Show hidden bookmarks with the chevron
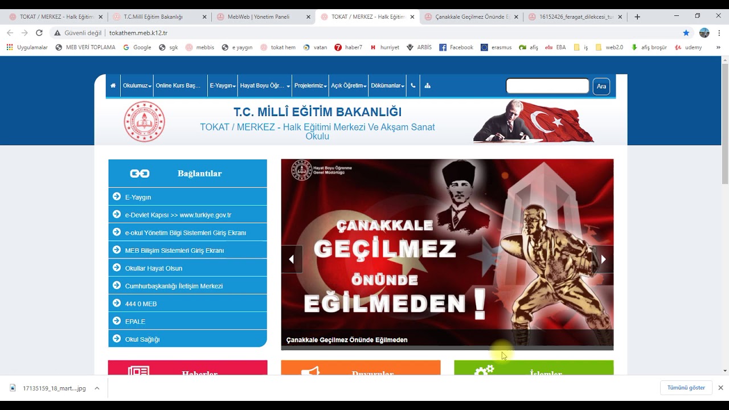729x410 pixels. point(718,47)
